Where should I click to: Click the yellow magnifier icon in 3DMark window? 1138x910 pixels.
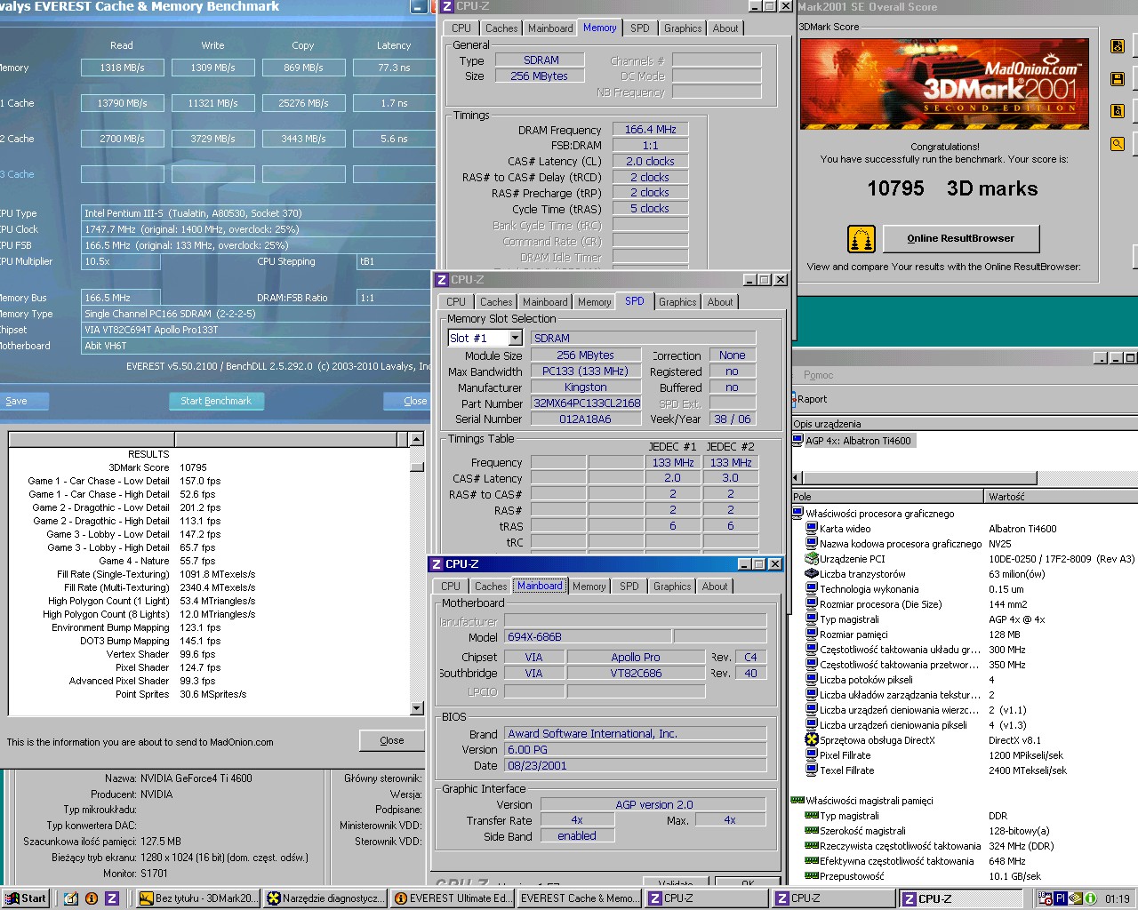click(1118, 143)
